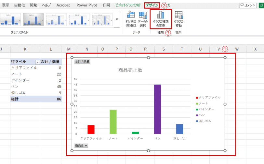Expand the graph styles gallery dropdown

point(117,19)
